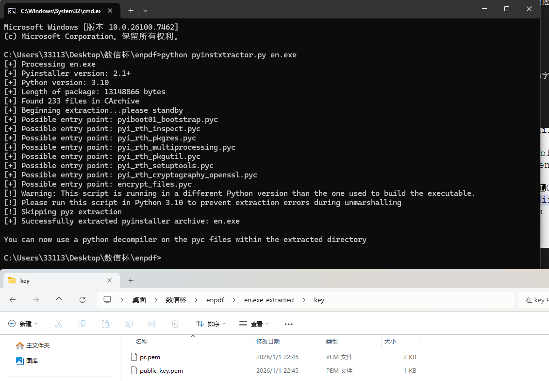The height and width of the screenshot is (381, 549).
Task: Refresh the current folder view
Action: tap(83, 300)
